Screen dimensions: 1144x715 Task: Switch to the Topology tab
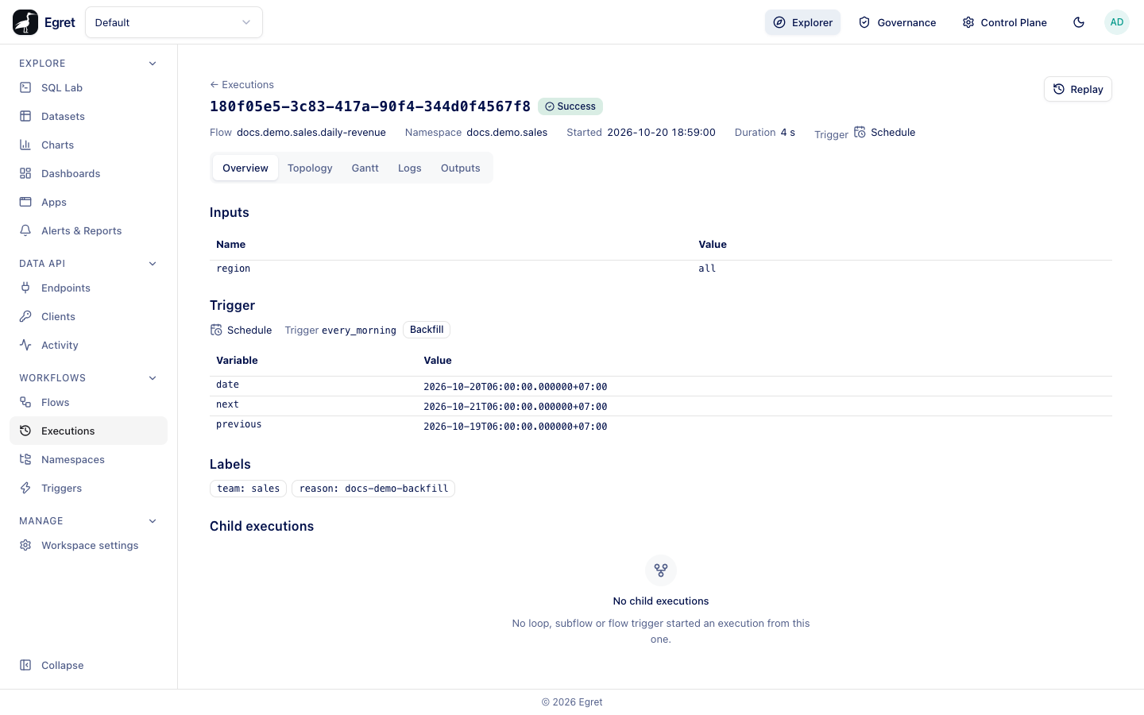[x=310, y=168]
